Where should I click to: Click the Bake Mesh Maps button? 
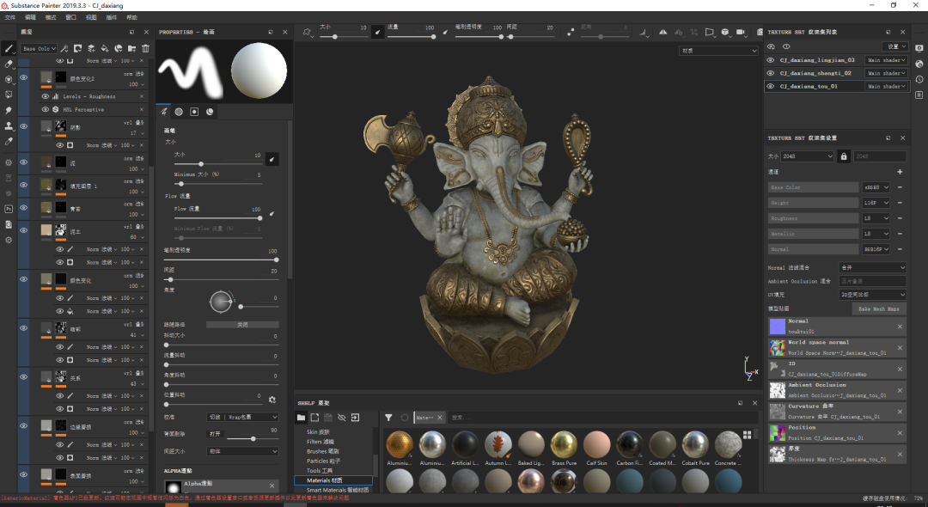879,308
